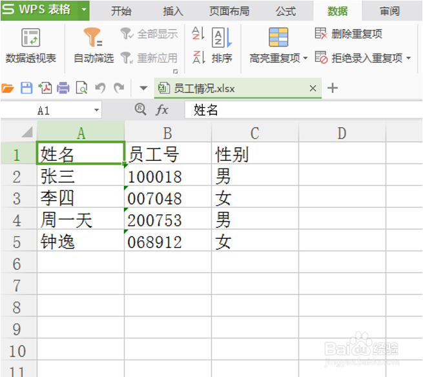Select cell 200753

pos(168,219)
